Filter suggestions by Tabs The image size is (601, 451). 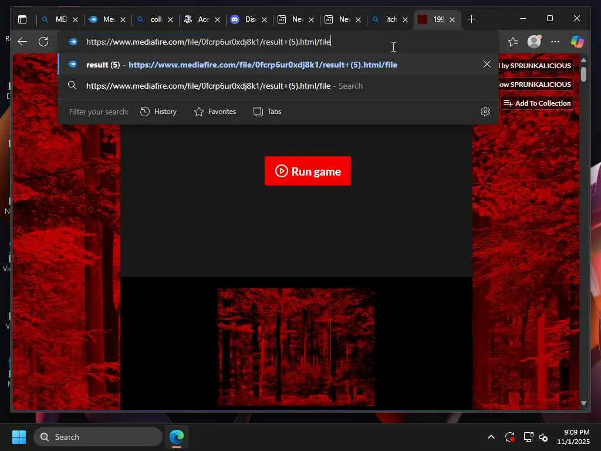pos(267,112)
